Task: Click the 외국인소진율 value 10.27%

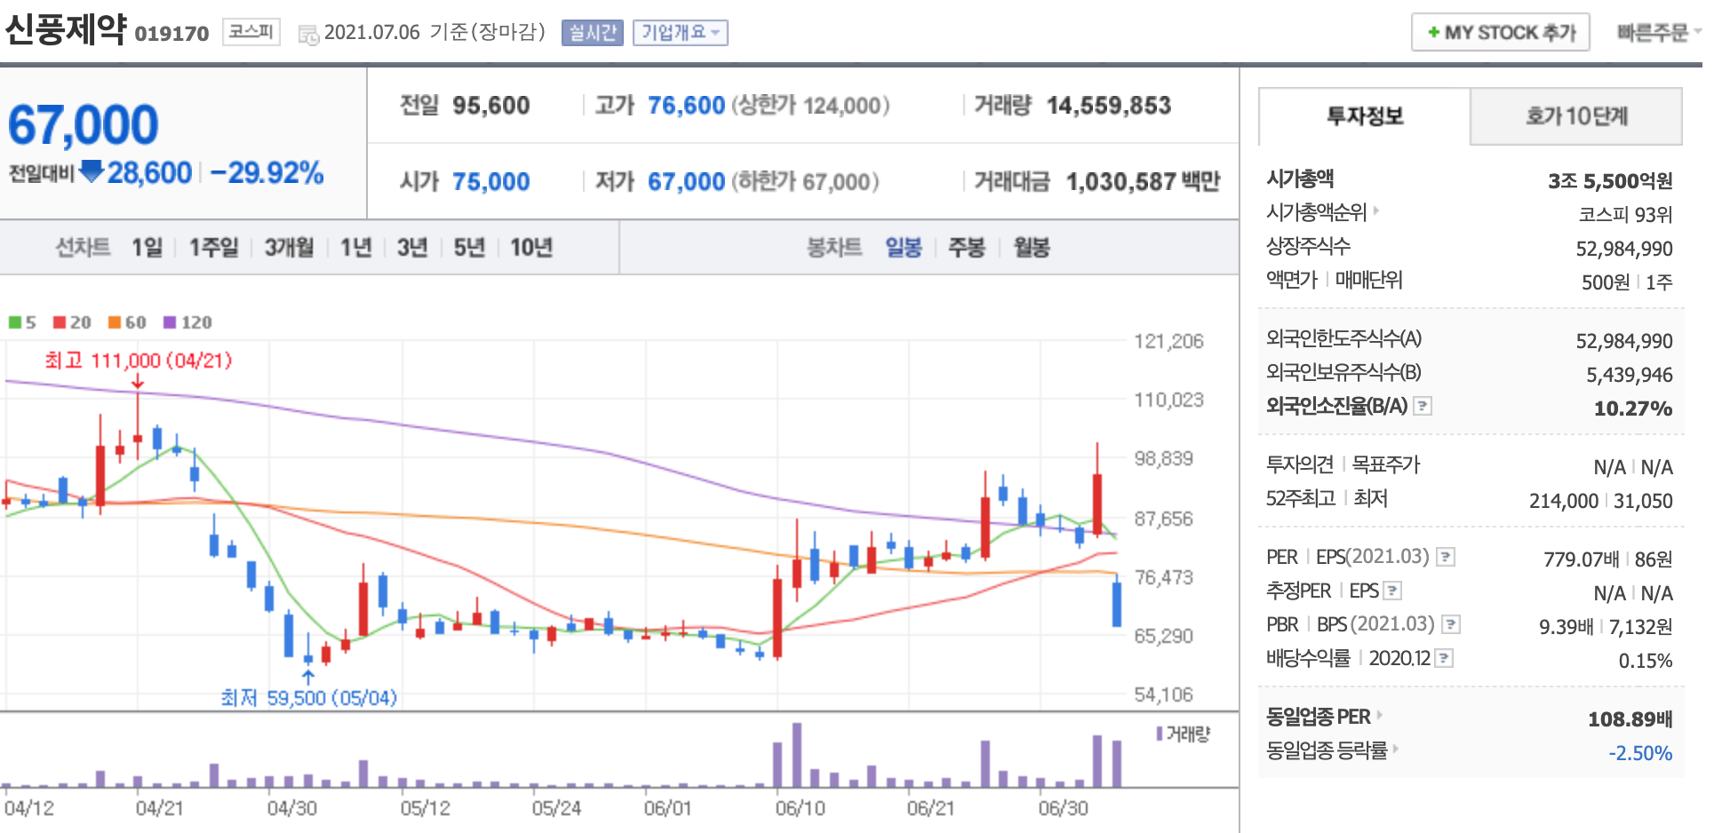Action: (1633, 409)
